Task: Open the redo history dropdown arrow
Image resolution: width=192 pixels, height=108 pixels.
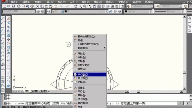Action: (x=71, y=6)
